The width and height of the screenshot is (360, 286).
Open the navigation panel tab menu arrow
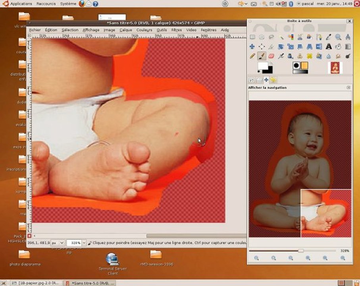point(348,87)
